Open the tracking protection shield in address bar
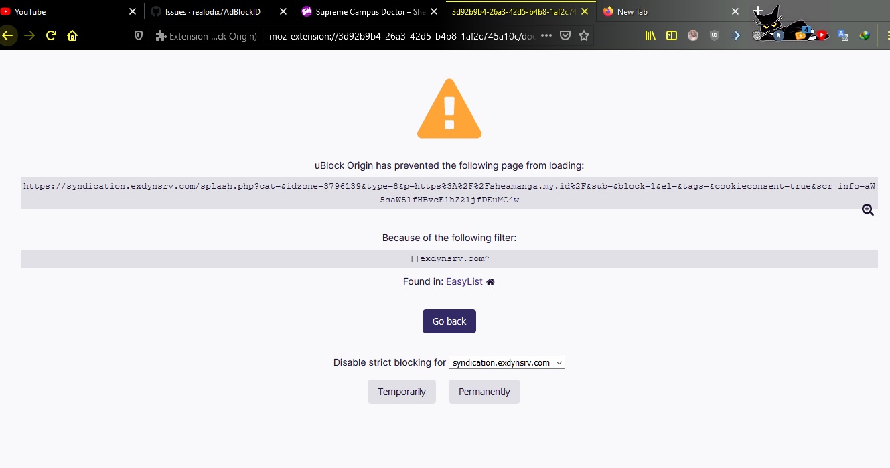 tap(138, 35)
